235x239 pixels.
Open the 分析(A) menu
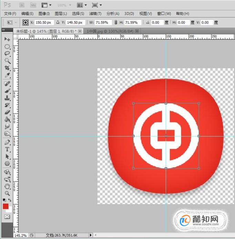pos(113,14)
